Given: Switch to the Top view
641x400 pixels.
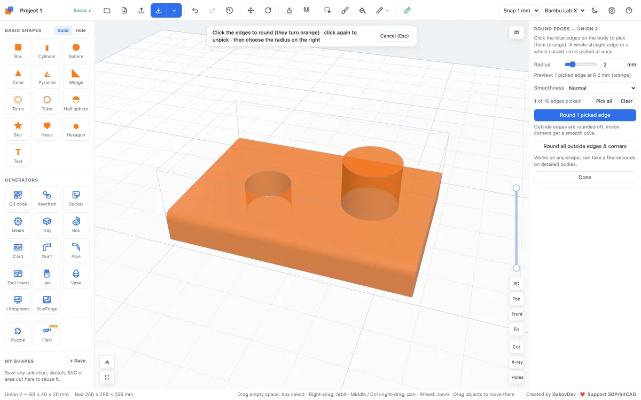Looking at the screenshot, I should tap(517, 299).
